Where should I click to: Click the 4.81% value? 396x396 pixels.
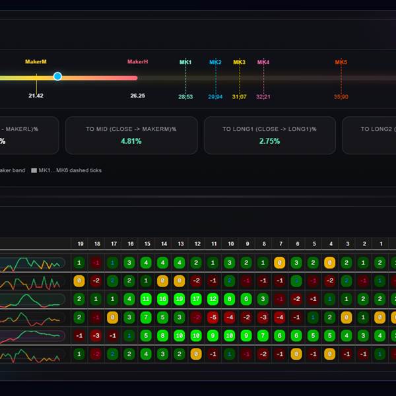131,141
